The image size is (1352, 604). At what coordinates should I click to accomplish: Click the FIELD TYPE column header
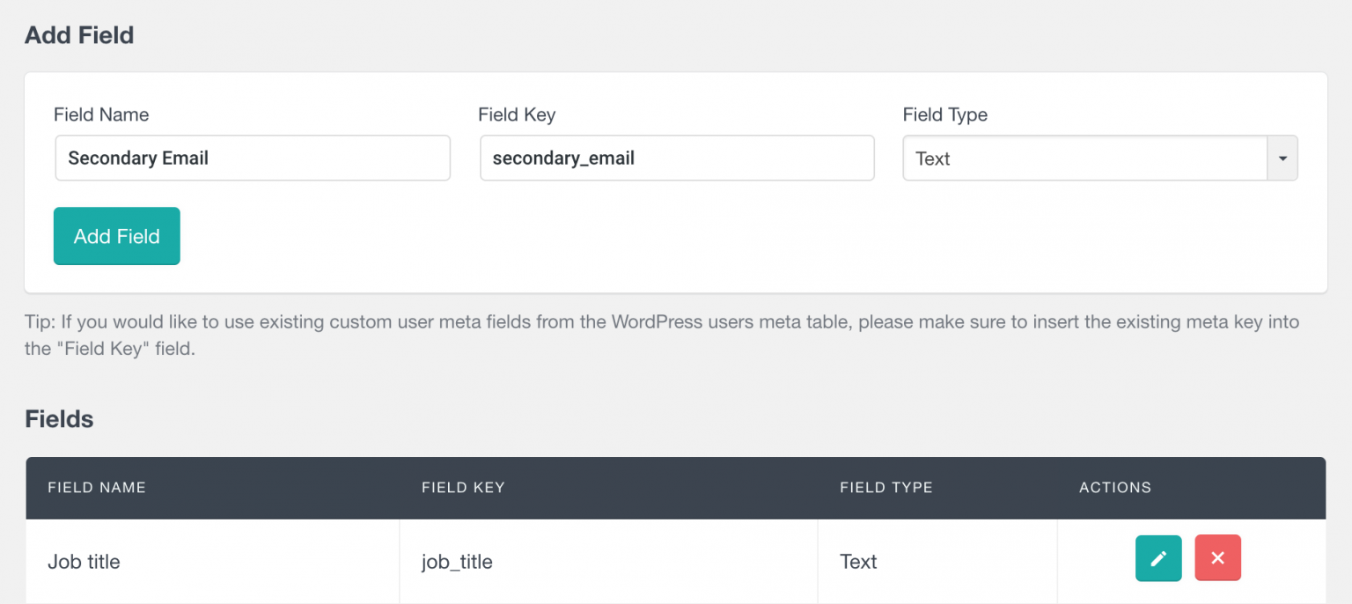click(x=886, y=487)
